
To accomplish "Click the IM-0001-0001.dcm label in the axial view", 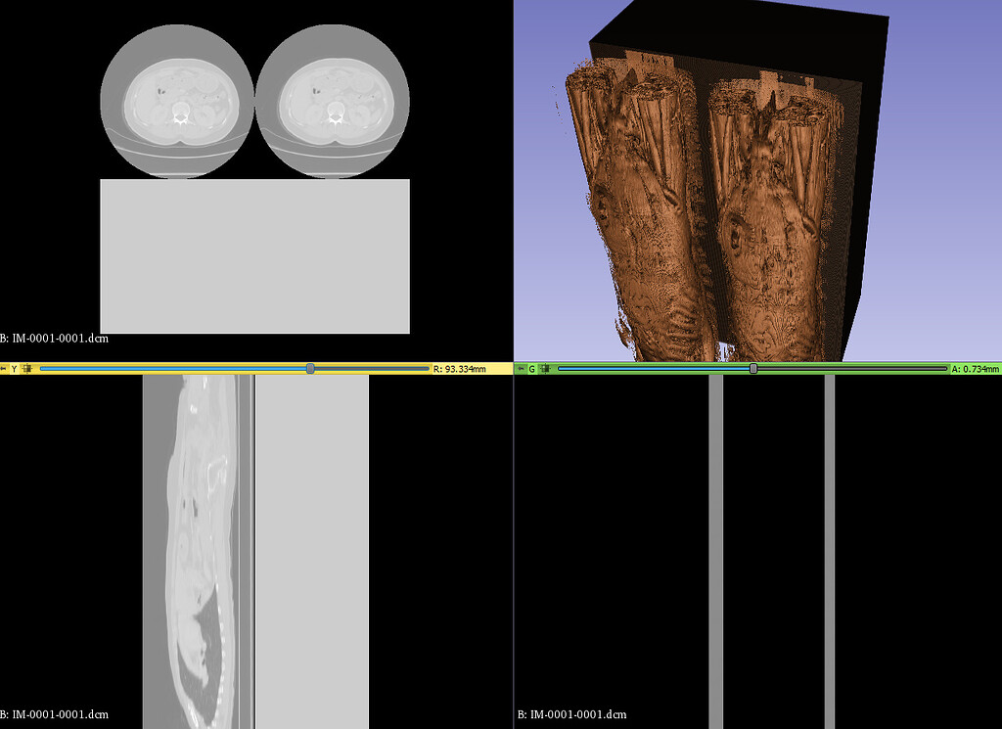I will point(54,340).
